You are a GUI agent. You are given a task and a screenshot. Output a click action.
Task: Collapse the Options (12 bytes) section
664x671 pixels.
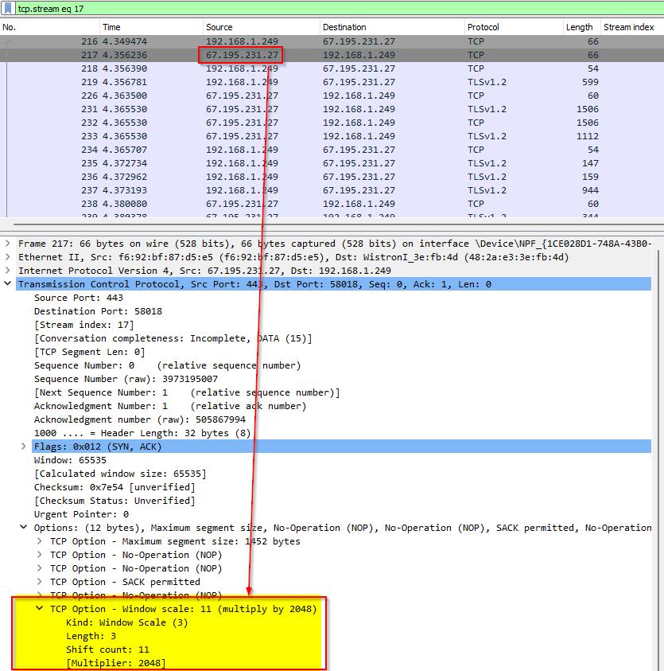click(22, 527)
